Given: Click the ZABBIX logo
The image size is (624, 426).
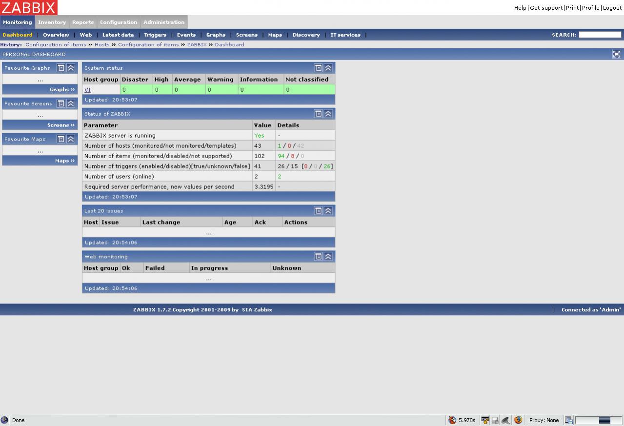Looking at the screenshot, I should coord(29,7).
